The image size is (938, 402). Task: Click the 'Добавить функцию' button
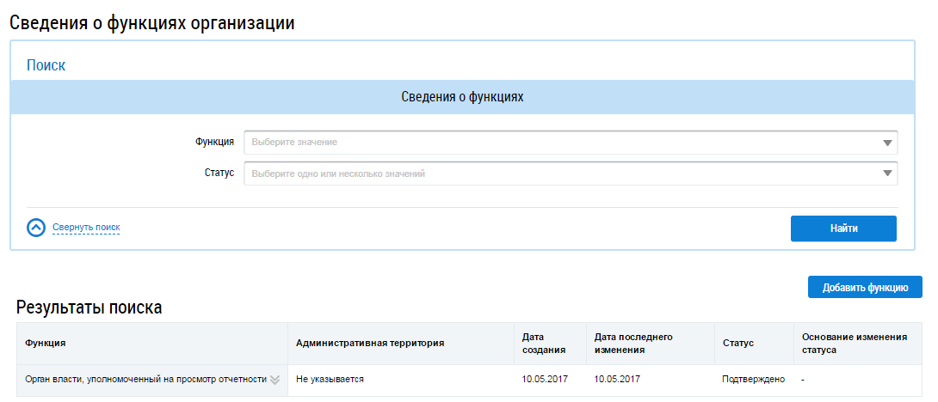tap(865, 287)
